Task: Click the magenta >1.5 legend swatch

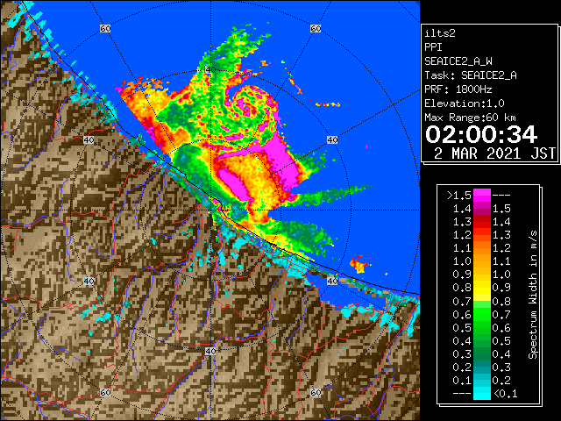Action: click(x=481, y=195)
